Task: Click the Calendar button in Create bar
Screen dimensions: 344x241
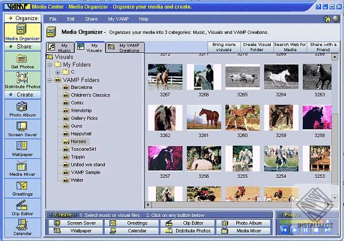Action: [132, 231]
